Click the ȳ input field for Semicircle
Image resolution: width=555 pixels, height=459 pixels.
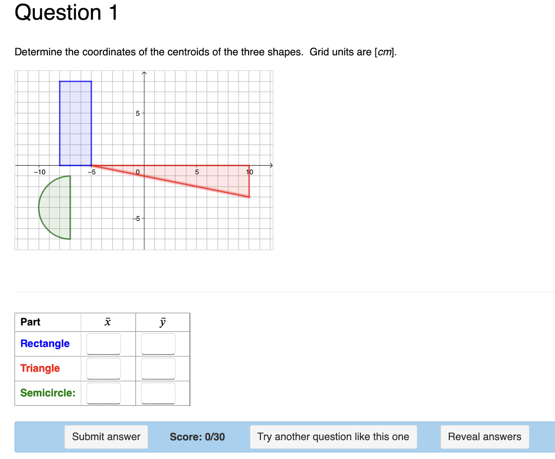point(158,393)
